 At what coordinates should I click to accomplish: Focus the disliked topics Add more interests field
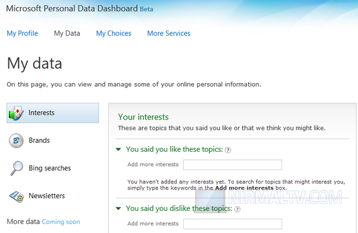point(233,224)
